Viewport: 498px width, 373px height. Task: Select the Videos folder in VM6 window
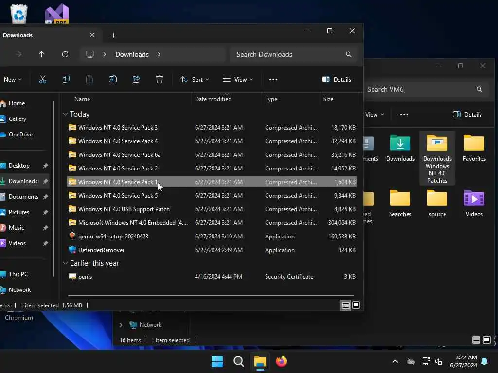click(474, 203)
